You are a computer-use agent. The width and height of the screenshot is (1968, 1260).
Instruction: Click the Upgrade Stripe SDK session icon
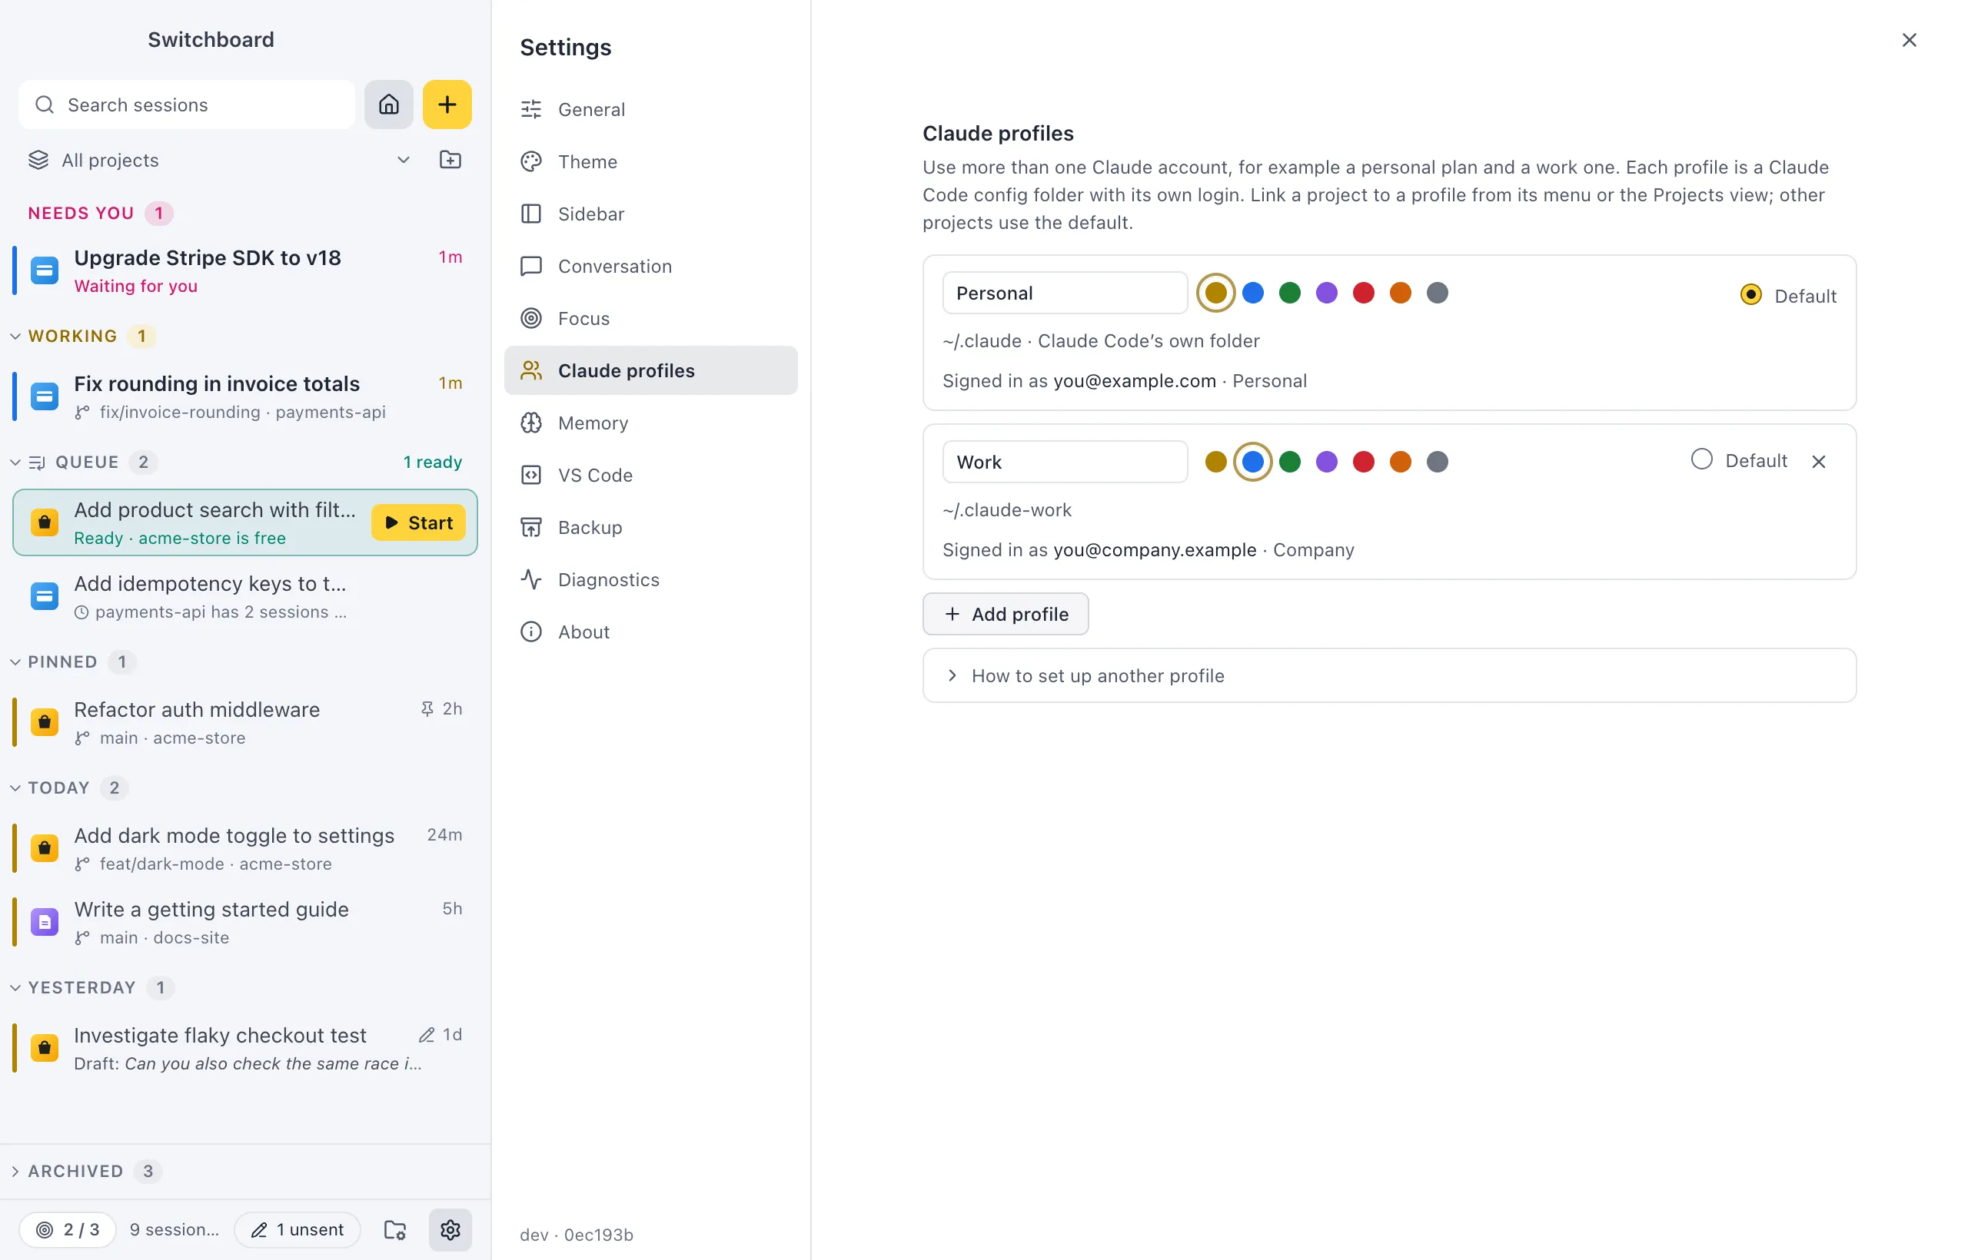pyautogui.click(x=45, y=270)
